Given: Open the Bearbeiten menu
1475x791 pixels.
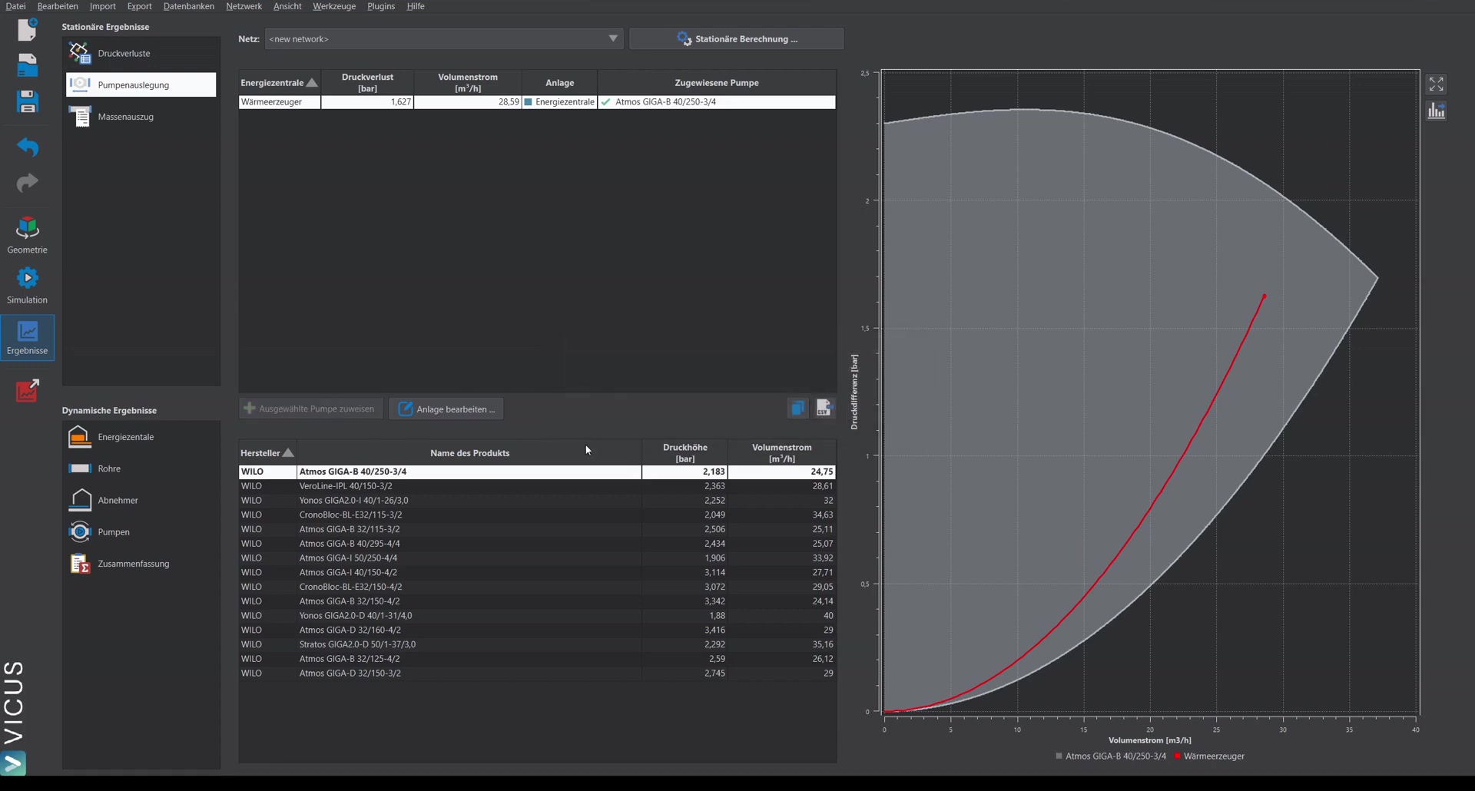Looking at the screenshot, I should coord(58,6).
